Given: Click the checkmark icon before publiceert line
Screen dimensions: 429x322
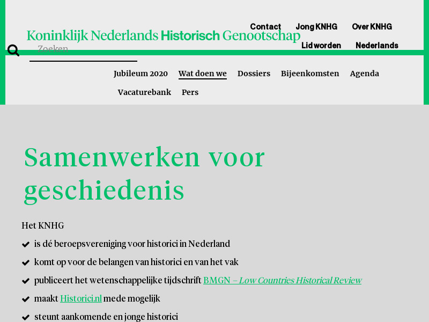Looking at the screenshot, I should [25, 280].
